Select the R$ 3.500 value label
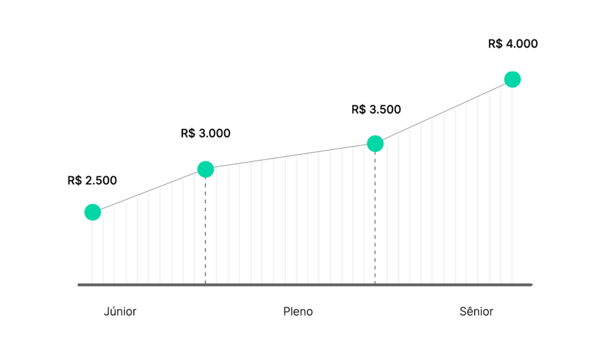610x343 pixels. [x=376, y=110]
